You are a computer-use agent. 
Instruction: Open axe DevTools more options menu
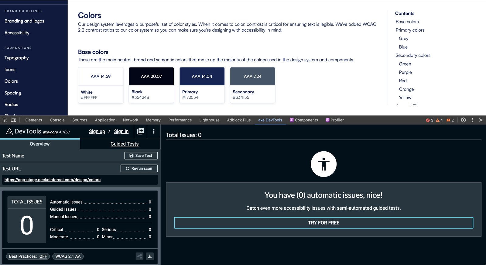[x=154, y=131]
